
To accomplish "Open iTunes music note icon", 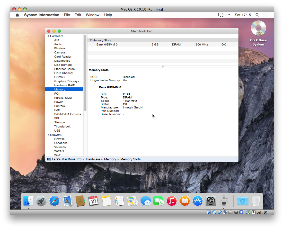I will [x=172, y=201].
